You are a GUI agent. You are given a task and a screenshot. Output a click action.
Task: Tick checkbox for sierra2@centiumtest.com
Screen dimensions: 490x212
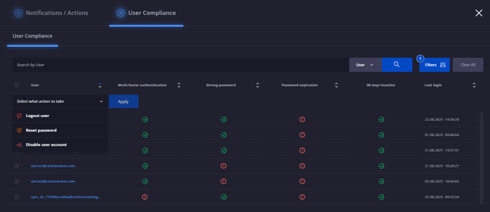coord(17,181)
